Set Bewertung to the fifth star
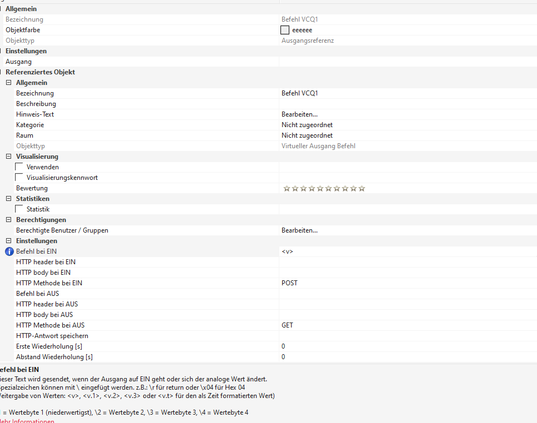The width and height of the screenshot is (537, 423). click(x=320, y=189)
